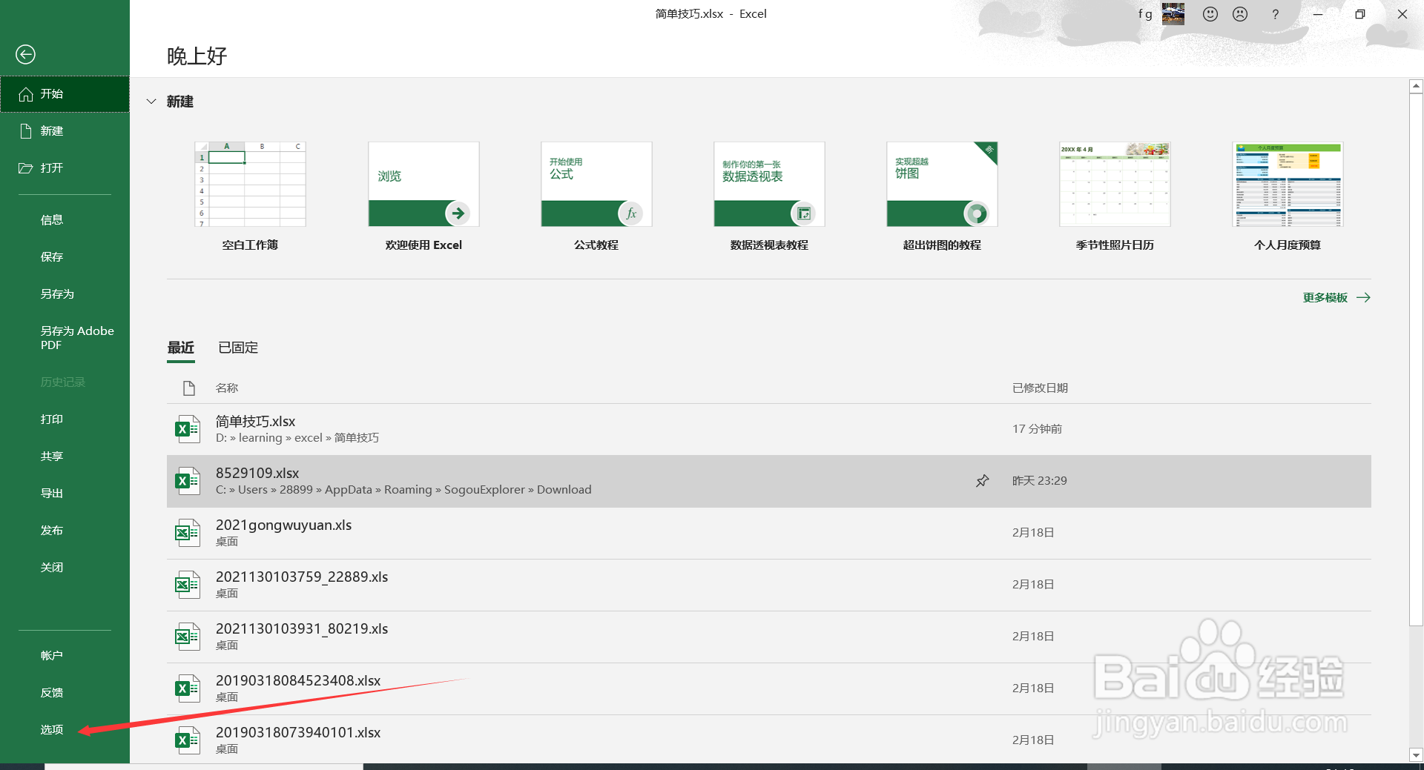
Task: Open the 数据透视表教程 template
Action: coord(769,197)
